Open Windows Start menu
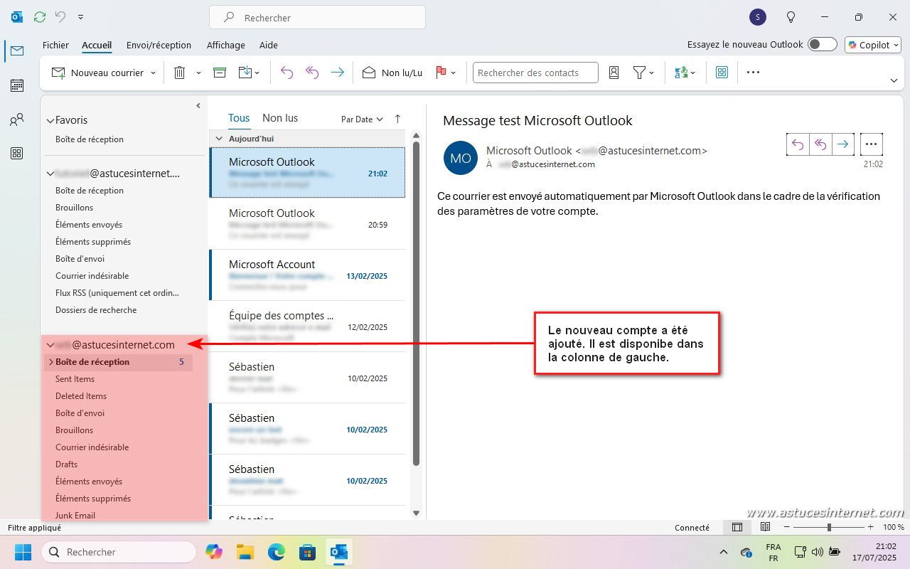 click(x=23, y=552)
